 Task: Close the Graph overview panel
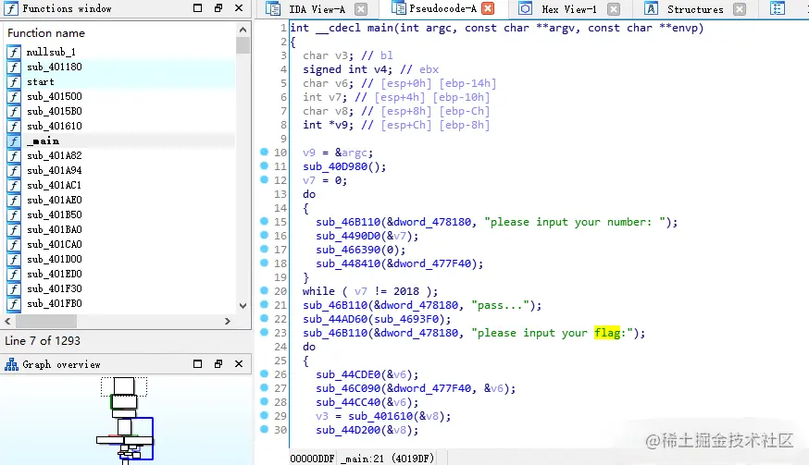[x=239, y=364]
